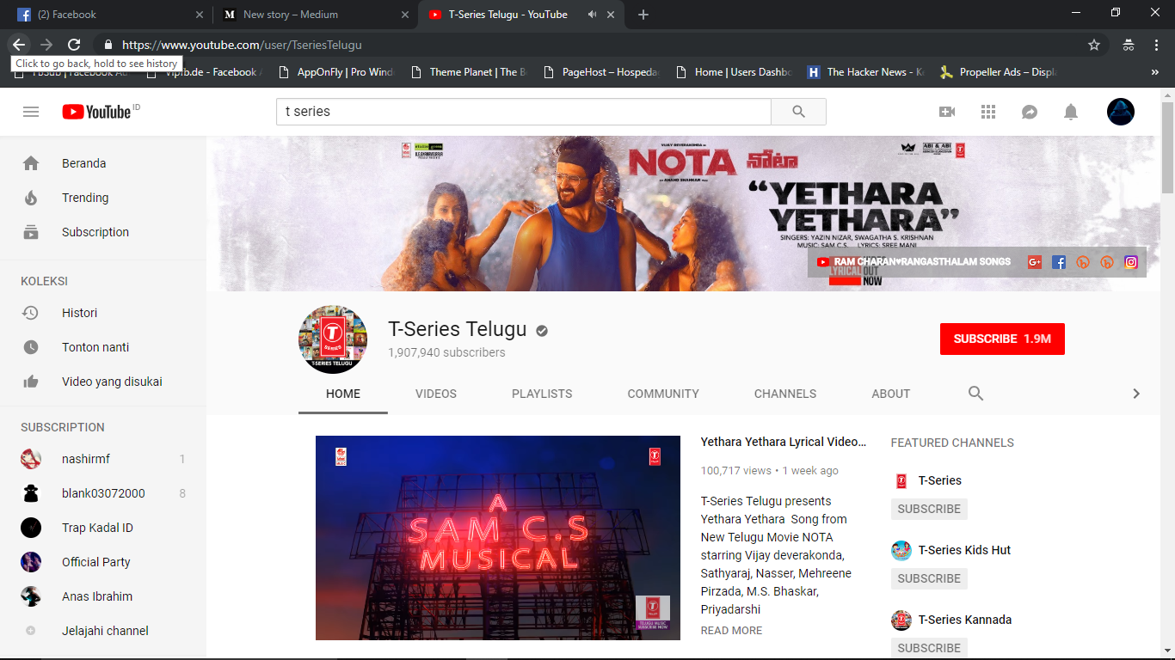Open nashirmf subscription channel
1175x660 pixels.
[x=103, y=459]
